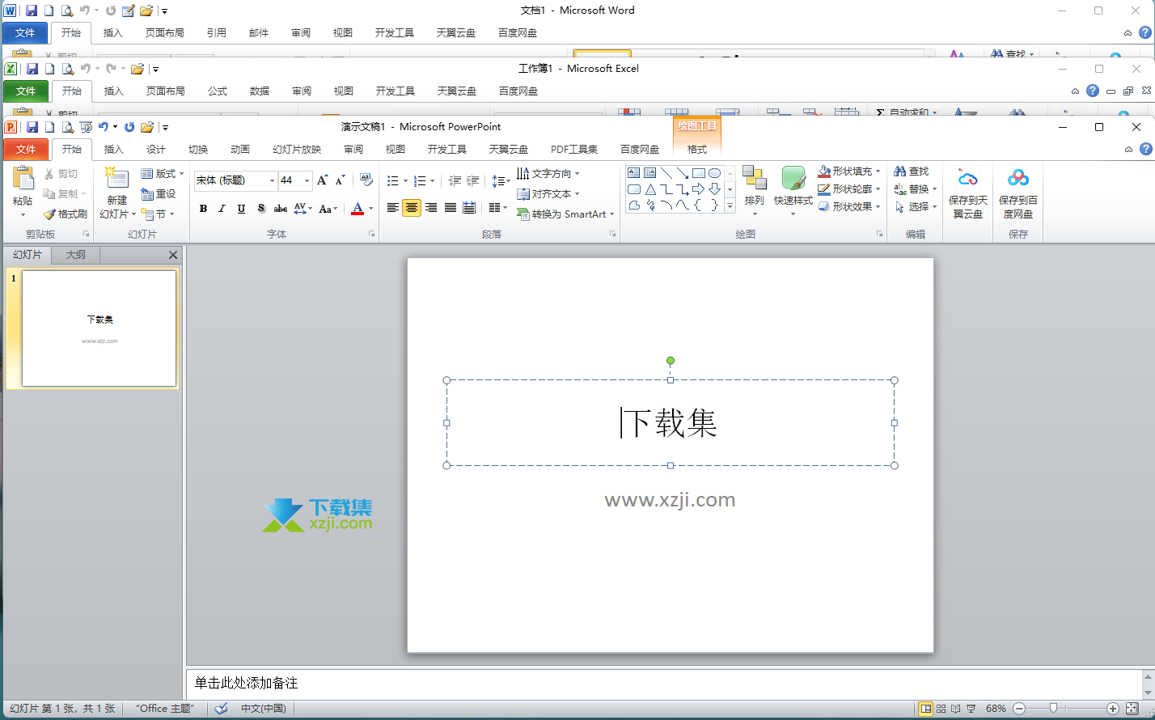Open spell check icon in status bar
The height and width of the screenshot is (720, 1155).
tap(221, 708)
